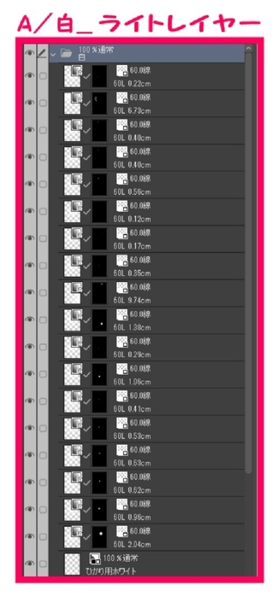The width and height of the screenshot is (280, 599).
Task: Select the ひかり用ホワイト layer
Action: [151, 563]
